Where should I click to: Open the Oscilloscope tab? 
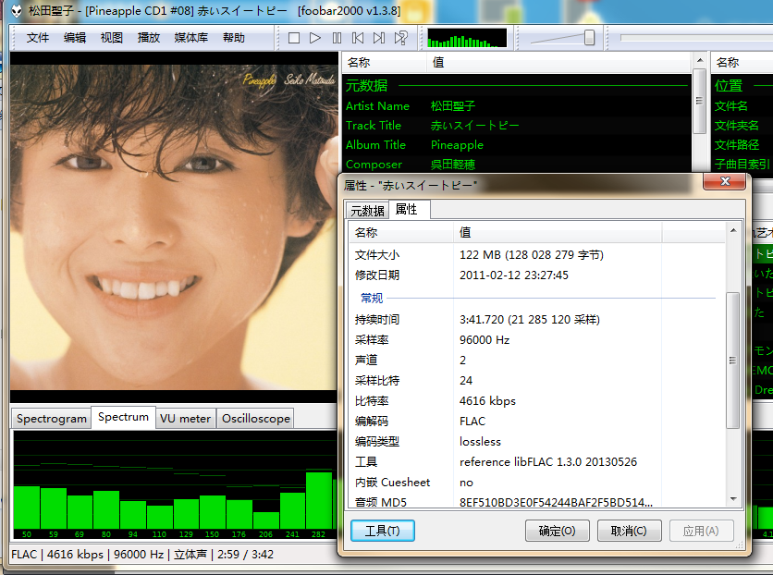pyautogui.click(x=256, y=419)
